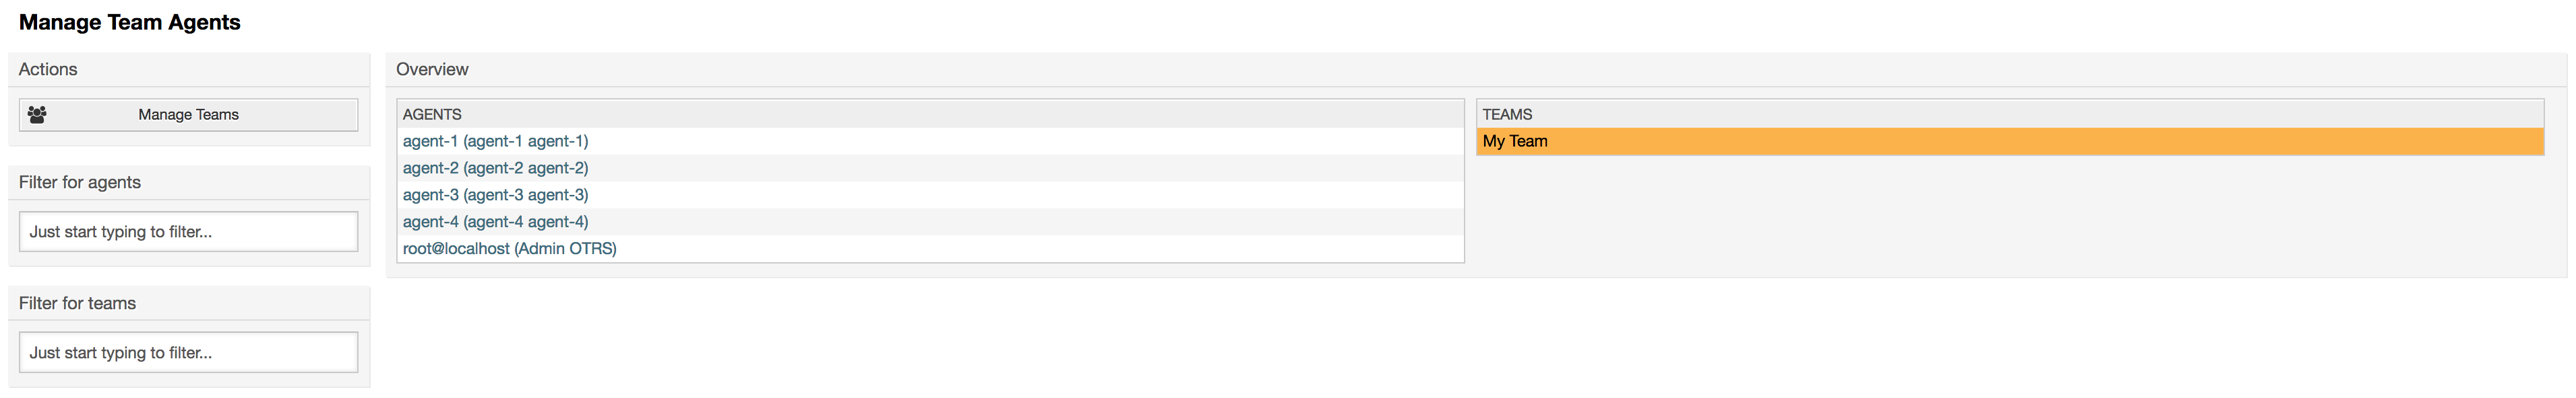Click white row background beside root@localhost entry

(1040, 249)
